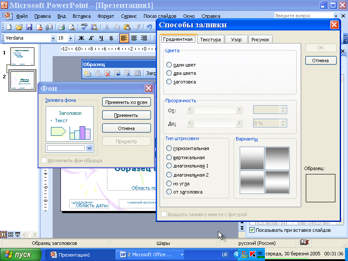Send as e-mail attachment icon
Viewport: 348px width, 261px height.
click(49, 27)
